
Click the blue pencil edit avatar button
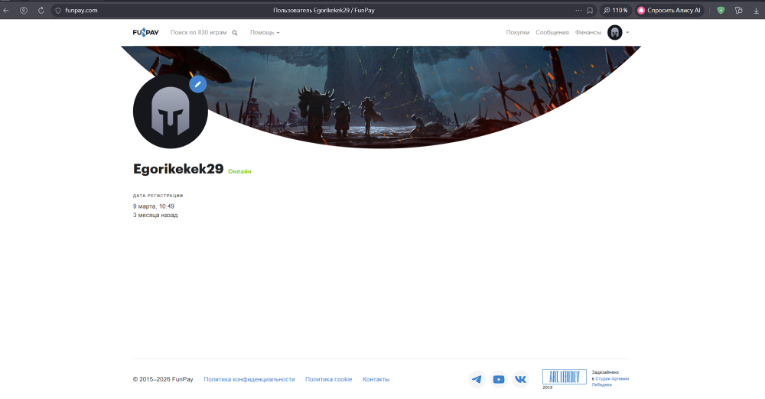[197, 84]
